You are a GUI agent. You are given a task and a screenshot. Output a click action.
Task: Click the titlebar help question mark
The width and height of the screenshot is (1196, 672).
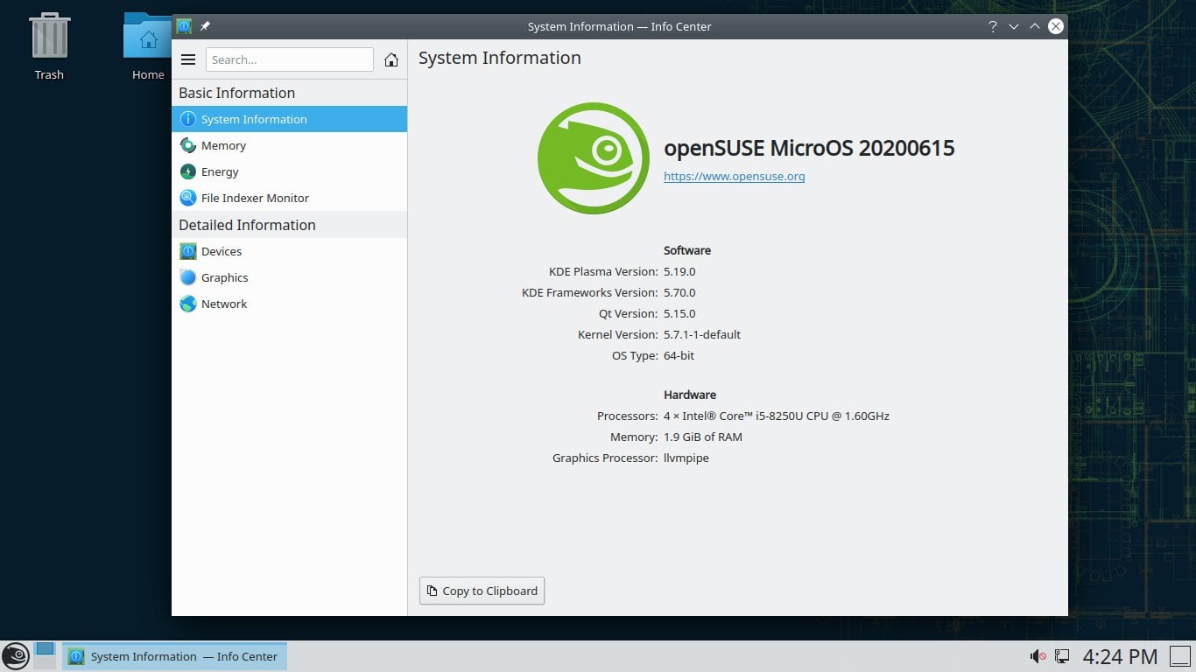[x=992, y=26]
